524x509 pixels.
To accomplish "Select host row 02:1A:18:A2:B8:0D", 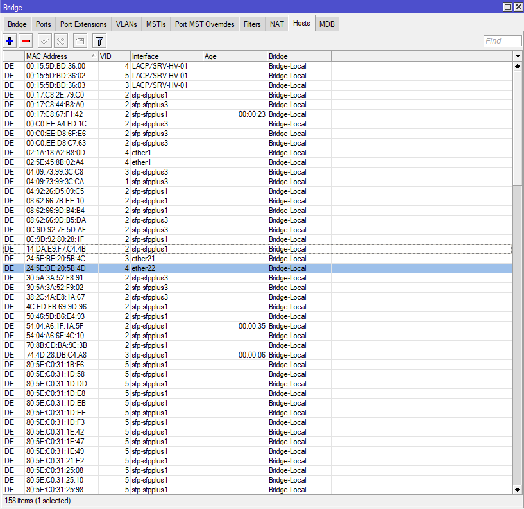I will click(258, 153).
